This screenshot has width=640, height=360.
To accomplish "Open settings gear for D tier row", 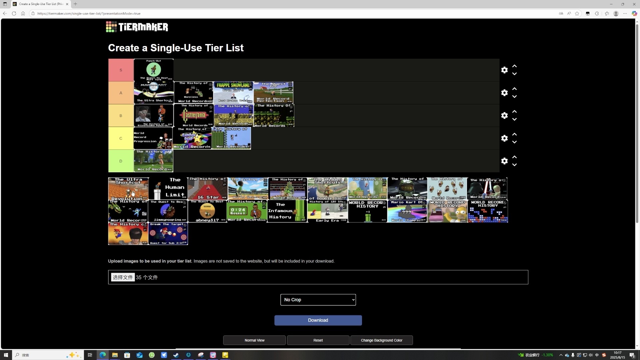I will [504, 161].
